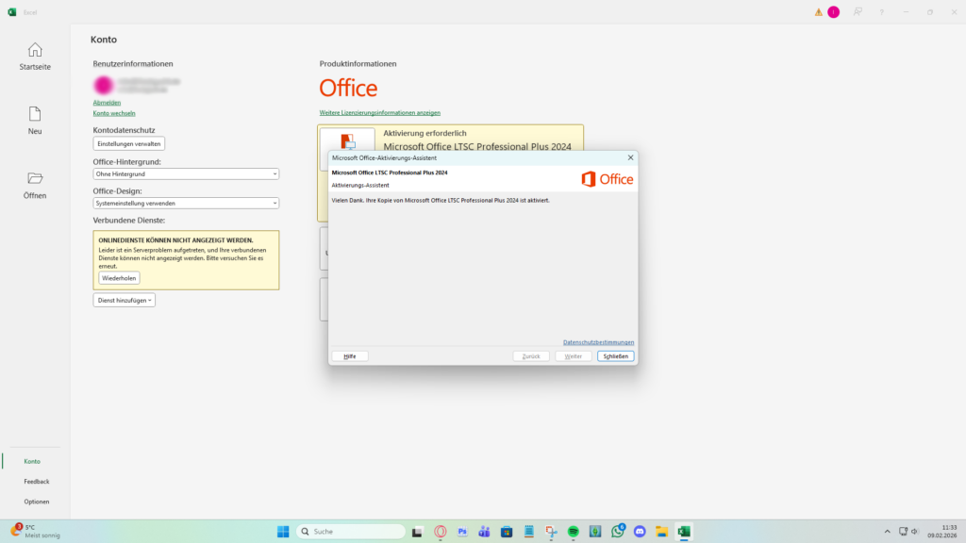966x543 pixels.
Task: Open Spotify from the taskbar
Action: [574, 532]
